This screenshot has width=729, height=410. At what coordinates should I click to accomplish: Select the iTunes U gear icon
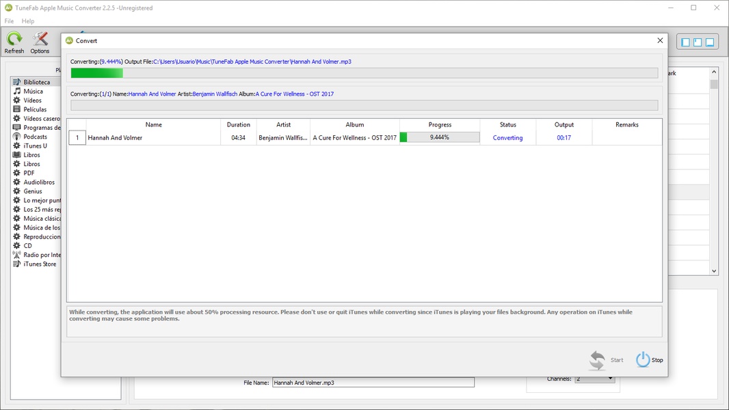click(x=16, y=146)
